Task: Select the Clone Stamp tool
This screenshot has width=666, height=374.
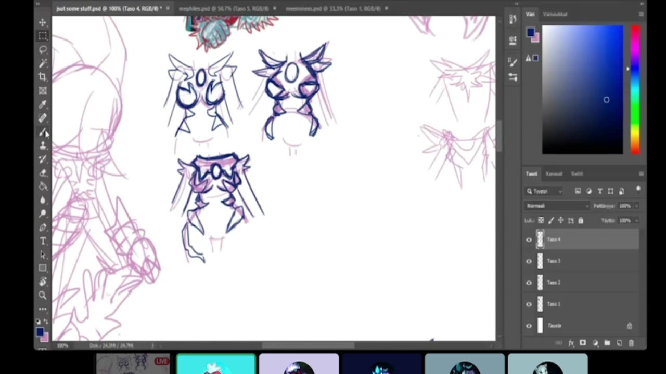Action: click(x=43, y=145)
